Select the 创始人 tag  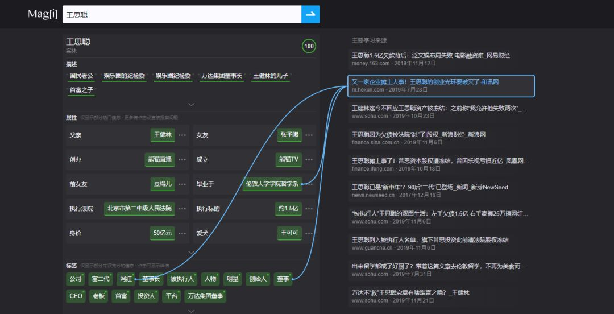pos(258,279)
